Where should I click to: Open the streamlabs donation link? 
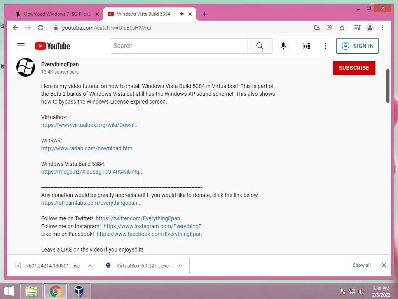(x=91, y=203)
